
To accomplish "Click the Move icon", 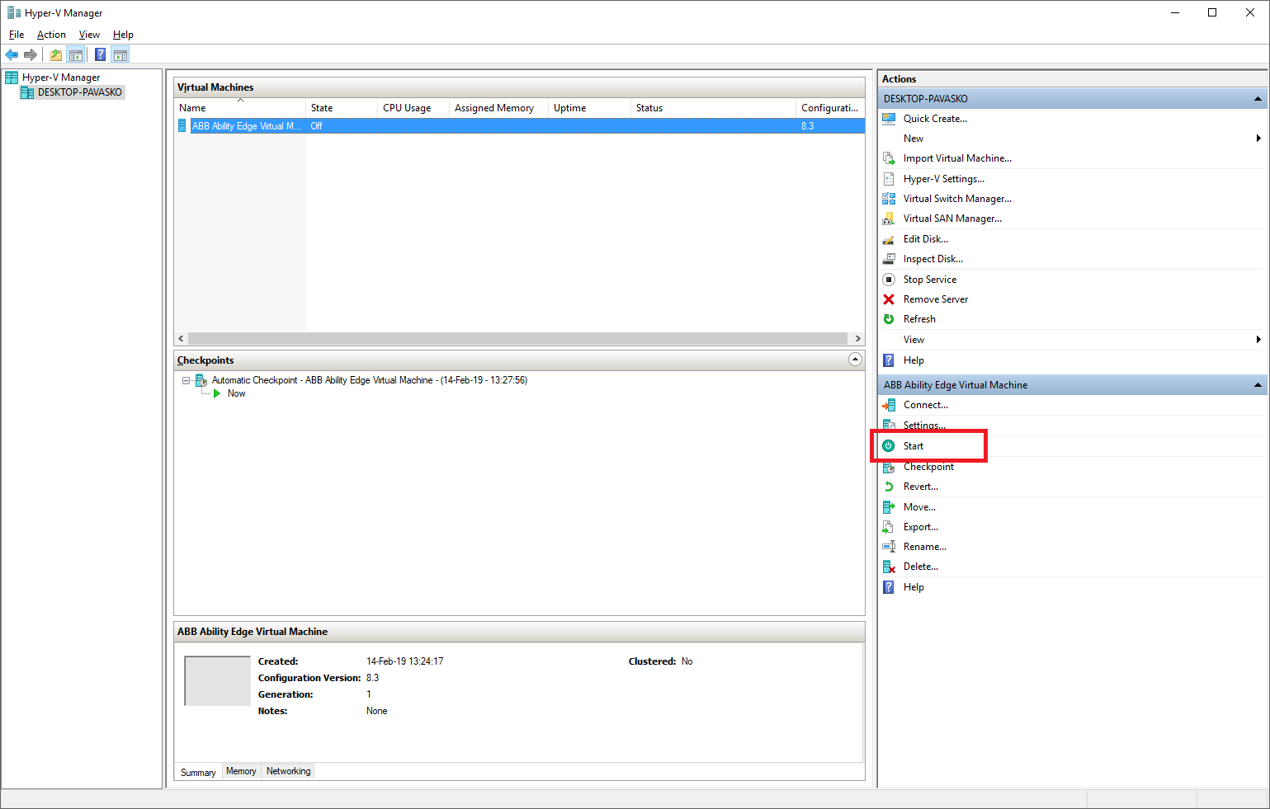I will [889, 507].
